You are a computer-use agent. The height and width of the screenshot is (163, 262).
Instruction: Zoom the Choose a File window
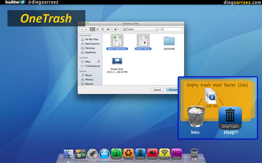(x=87, y=23)
